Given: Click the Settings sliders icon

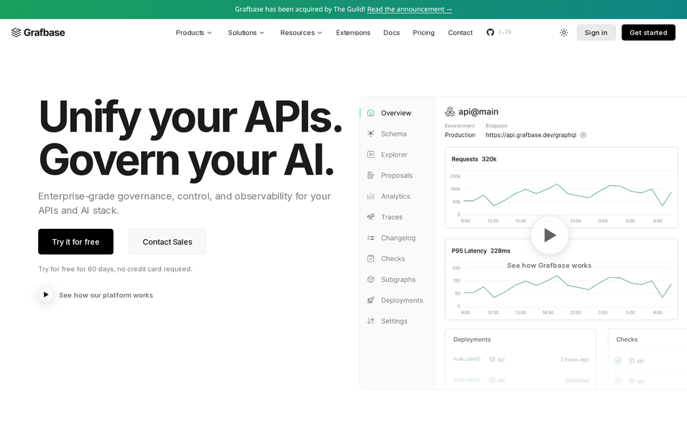Looking at the screenshot, I should 371,321.
